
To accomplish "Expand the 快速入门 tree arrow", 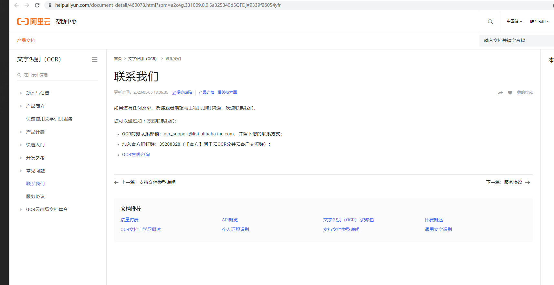I will click(x=21, y=145).
